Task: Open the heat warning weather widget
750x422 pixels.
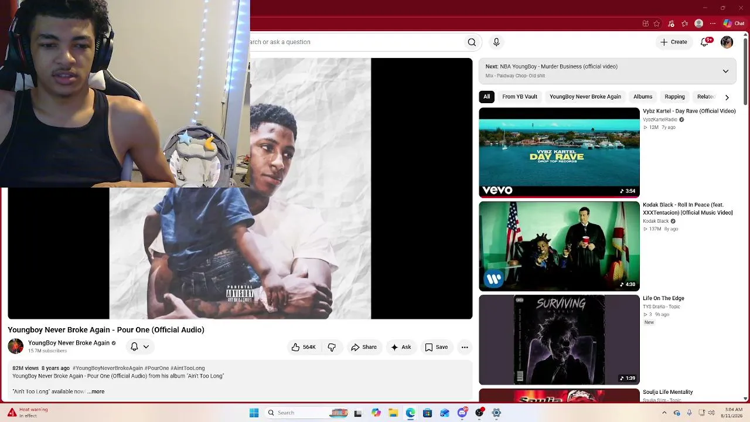Action: 28,413
